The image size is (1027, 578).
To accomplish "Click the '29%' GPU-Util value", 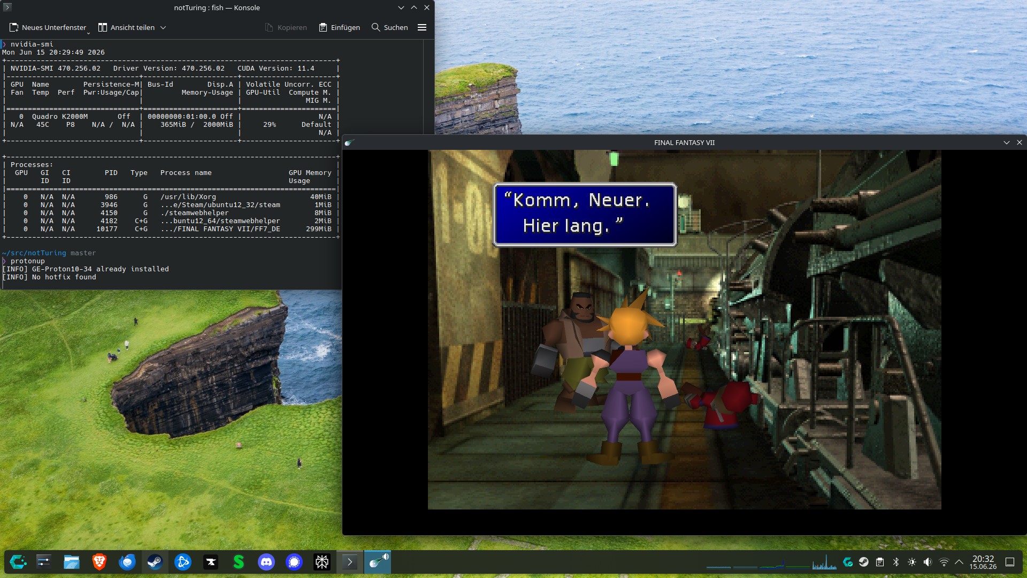I will click(270, 125).
